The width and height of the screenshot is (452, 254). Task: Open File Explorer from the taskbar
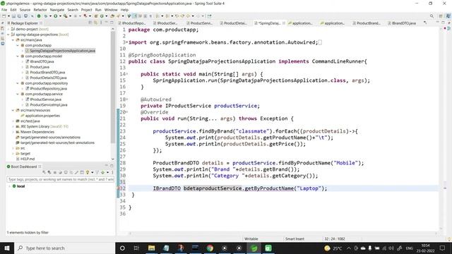pos(151,248)
